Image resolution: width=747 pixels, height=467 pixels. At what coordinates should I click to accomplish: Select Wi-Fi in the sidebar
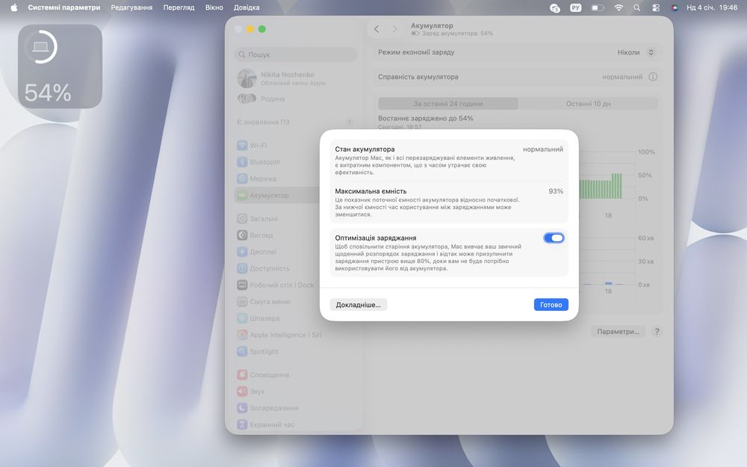[295, 146]
